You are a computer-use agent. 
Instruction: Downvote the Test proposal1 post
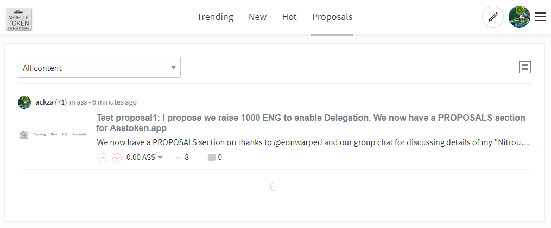pyautogui.click(x=117, y=158)
